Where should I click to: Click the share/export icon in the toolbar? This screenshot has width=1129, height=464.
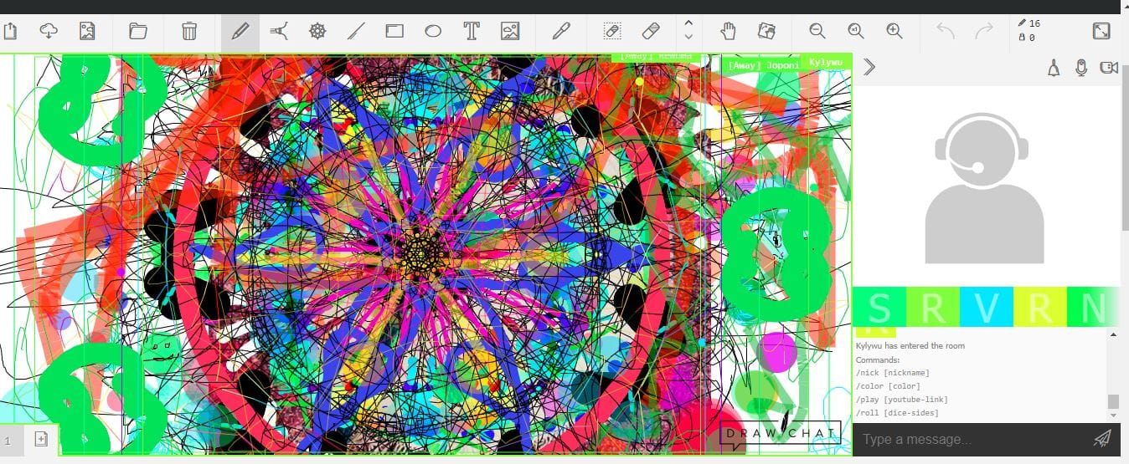(x=9, y=32)
